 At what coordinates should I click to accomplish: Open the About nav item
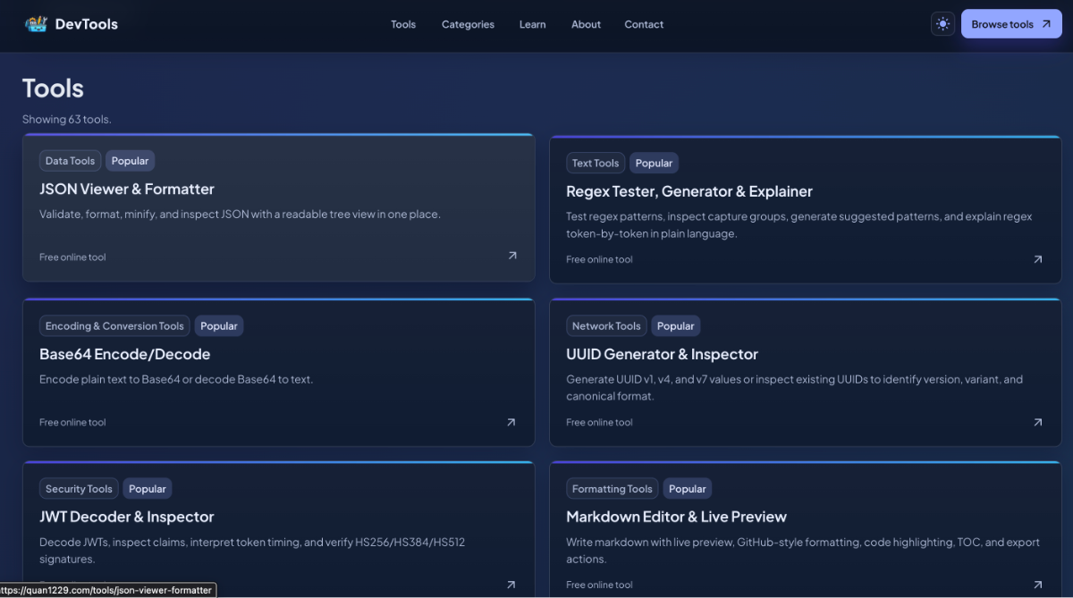point(586,24)
